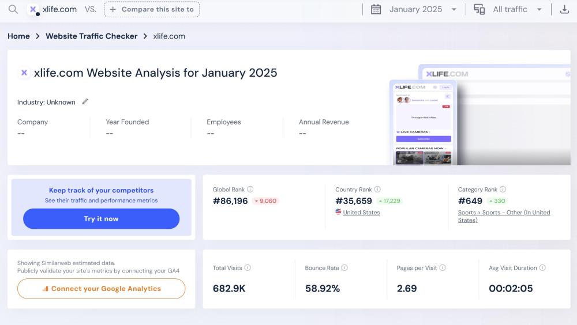Click the Pages per Visit info icon

tap(443, 268)
